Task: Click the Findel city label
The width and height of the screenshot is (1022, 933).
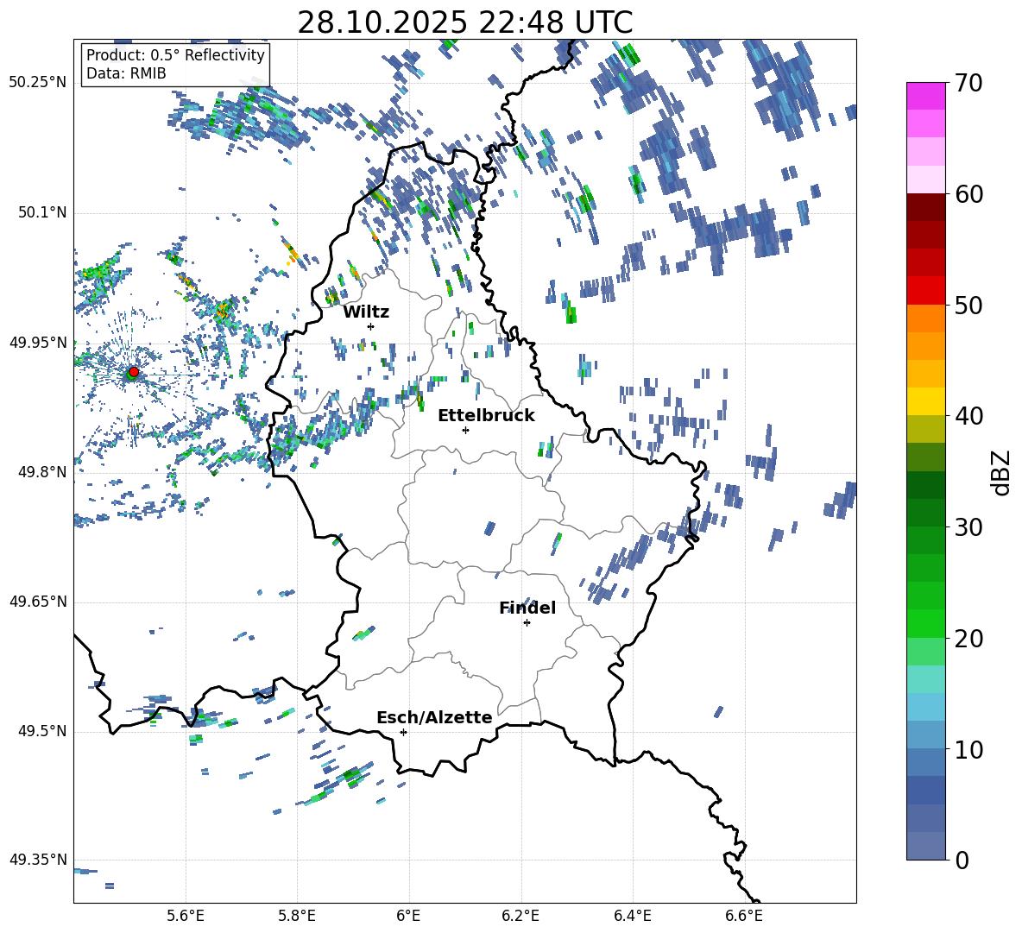Action: tap(527, 608)
